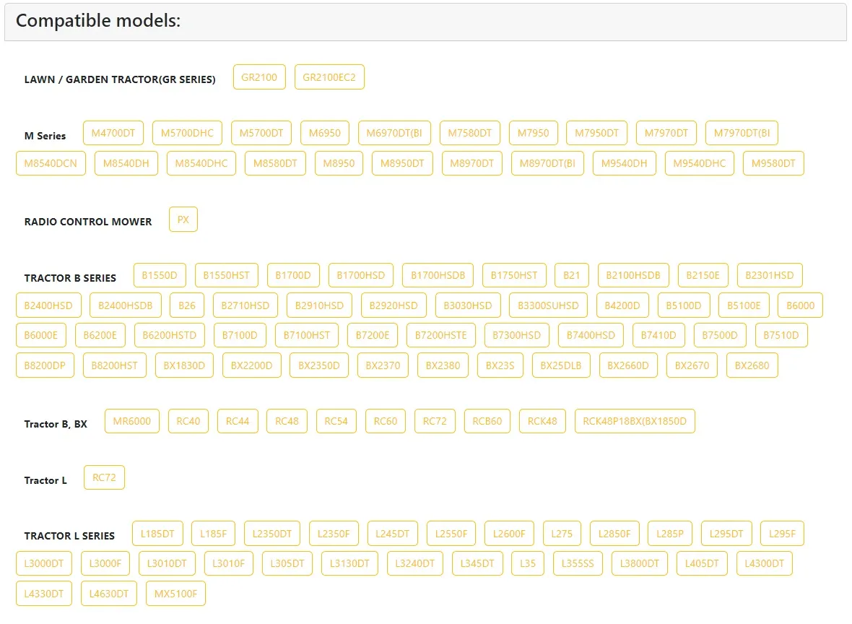The height and width of the screenshot is (624, 852).
Task: Open the PX radio control mower tag
Action: 183,220
